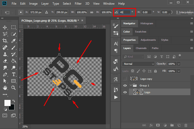Open the Character panel icon
The width and height of the screenshot is (194, 129).
point(116,44)
